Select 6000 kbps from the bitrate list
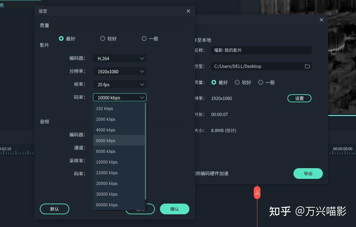 pyautogui.click(x=119, y=140)
